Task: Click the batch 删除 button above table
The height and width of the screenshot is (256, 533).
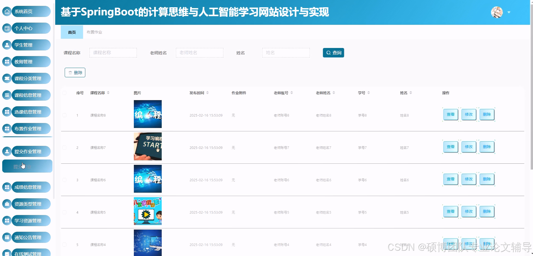Action: (75, 73)
